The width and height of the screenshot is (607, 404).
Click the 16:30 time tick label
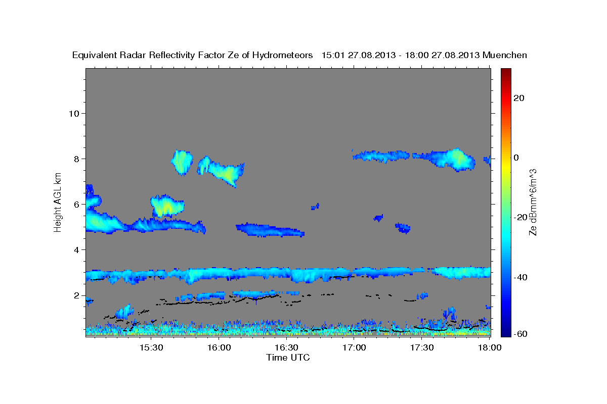286,348
